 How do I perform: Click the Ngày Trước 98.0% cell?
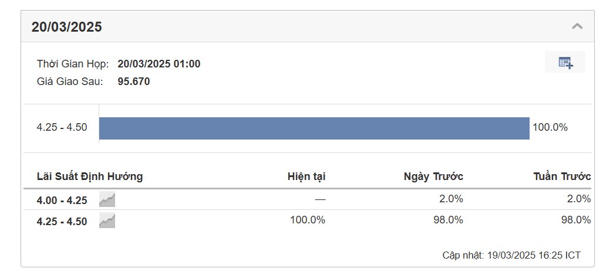(449, 220)
